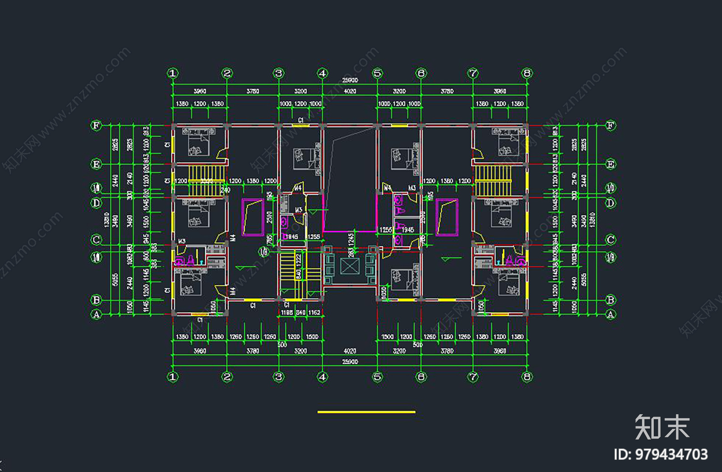
Task: Select axis bubble 5 in the top row
Action: [x=377, y=73]
